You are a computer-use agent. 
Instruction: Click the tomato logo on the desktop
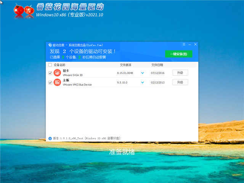point(23,12)
